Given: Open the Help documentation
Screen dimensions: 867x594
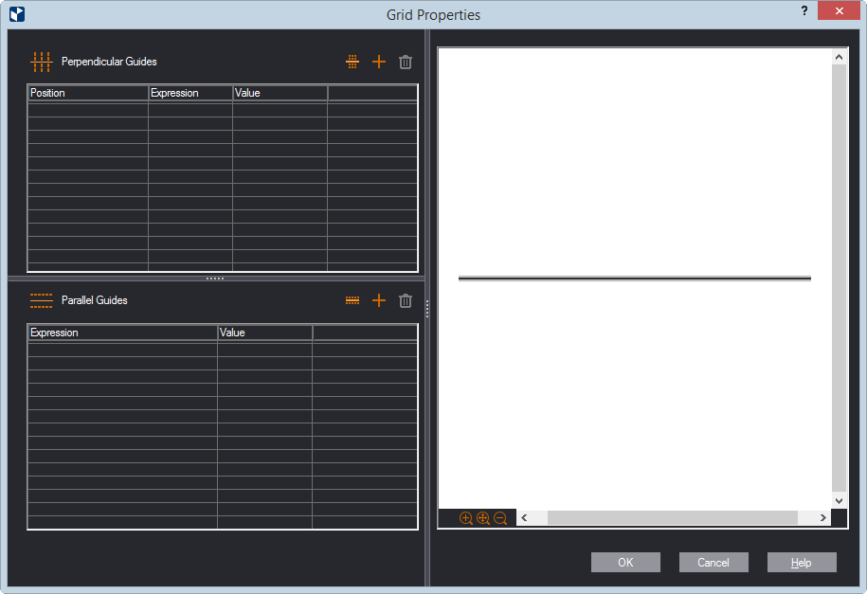Looking at the screenshot, I should (802, 562).
